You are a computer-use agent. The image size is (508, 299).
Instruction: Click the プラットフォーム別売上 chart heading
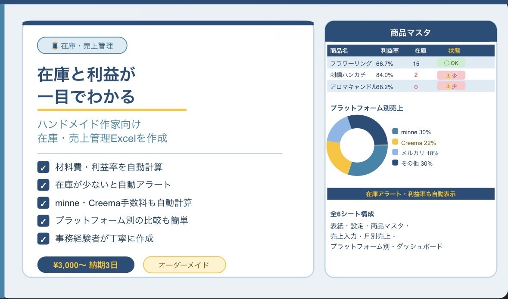(x=366, y=108)
